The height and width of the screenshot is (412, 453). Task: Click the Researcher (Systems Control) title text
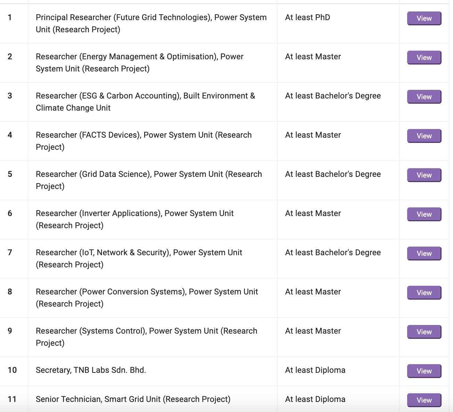click(x=146, y=337)
